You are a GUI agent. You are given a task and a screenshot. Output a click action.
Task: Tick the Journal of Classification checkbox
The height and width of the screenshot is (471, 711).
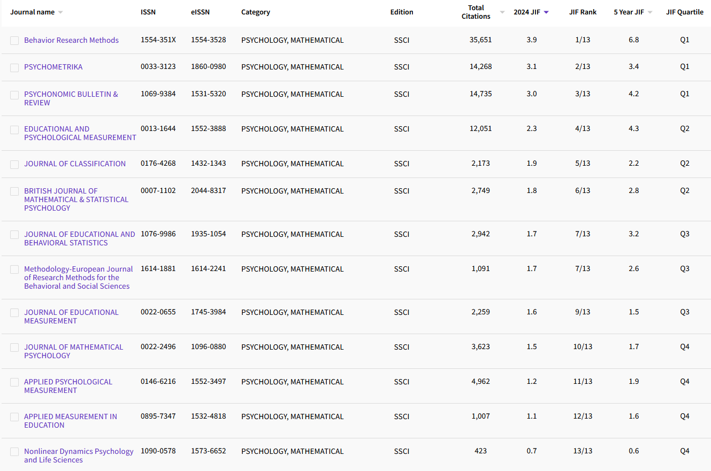(14, 164)
